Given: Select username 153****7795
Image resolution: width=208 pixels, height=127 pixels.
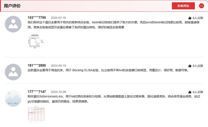Looking at the screenshot, I should point(37,18).
